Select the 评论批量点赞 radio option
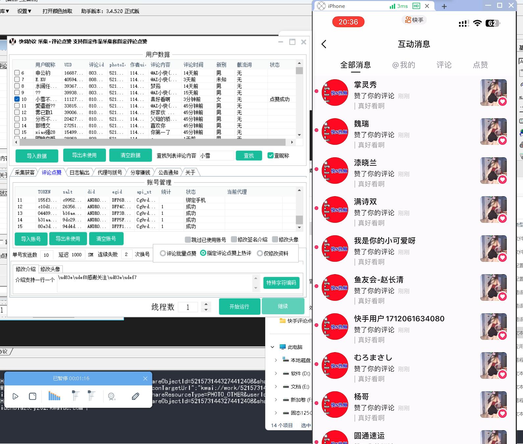 pyautogui.click(x=163, y=253)
